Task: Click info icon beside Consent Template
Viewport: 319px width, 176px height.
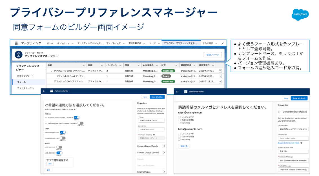Action: coord(154,135)
